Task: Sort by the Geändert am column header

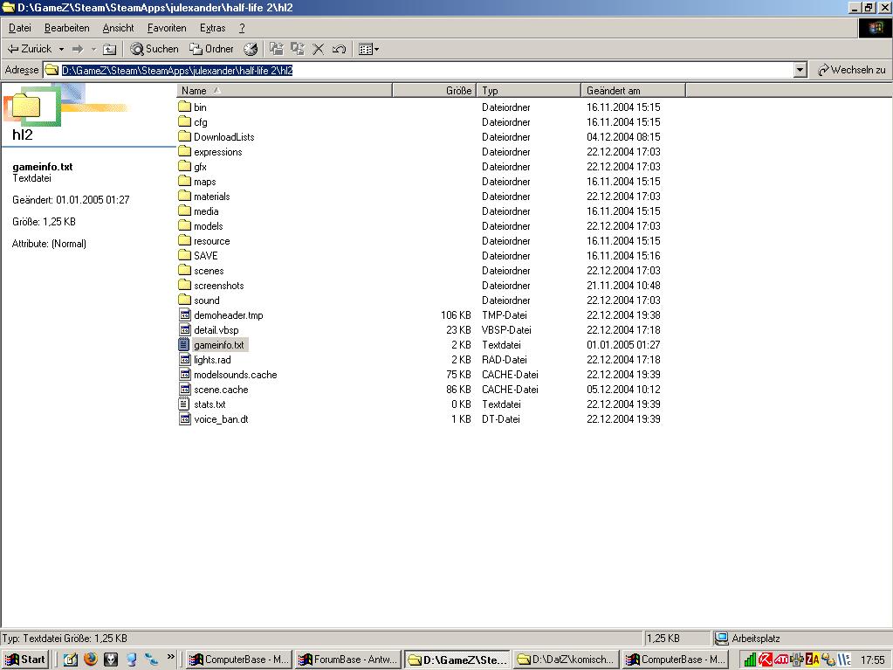Action: 633,91
